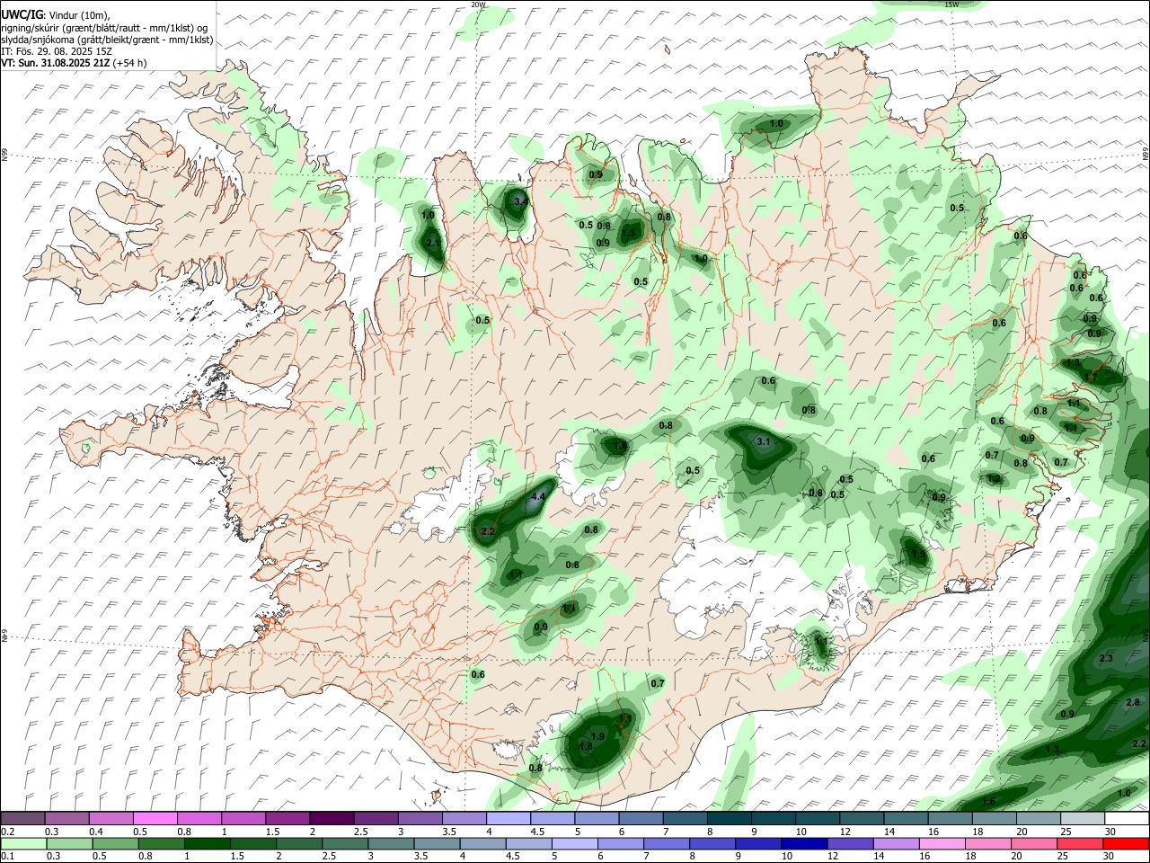Viewport: 1150px width, 863px height.
Task: Click the 20W longitude label
Action: pyautogui.click(x=478, y=4)
